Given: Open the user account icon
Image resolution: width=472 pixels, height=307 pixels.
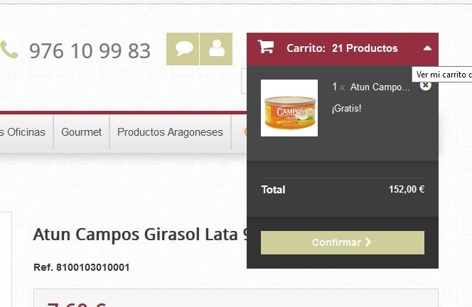Looking at the screenshot, I should tap(216, 49).
